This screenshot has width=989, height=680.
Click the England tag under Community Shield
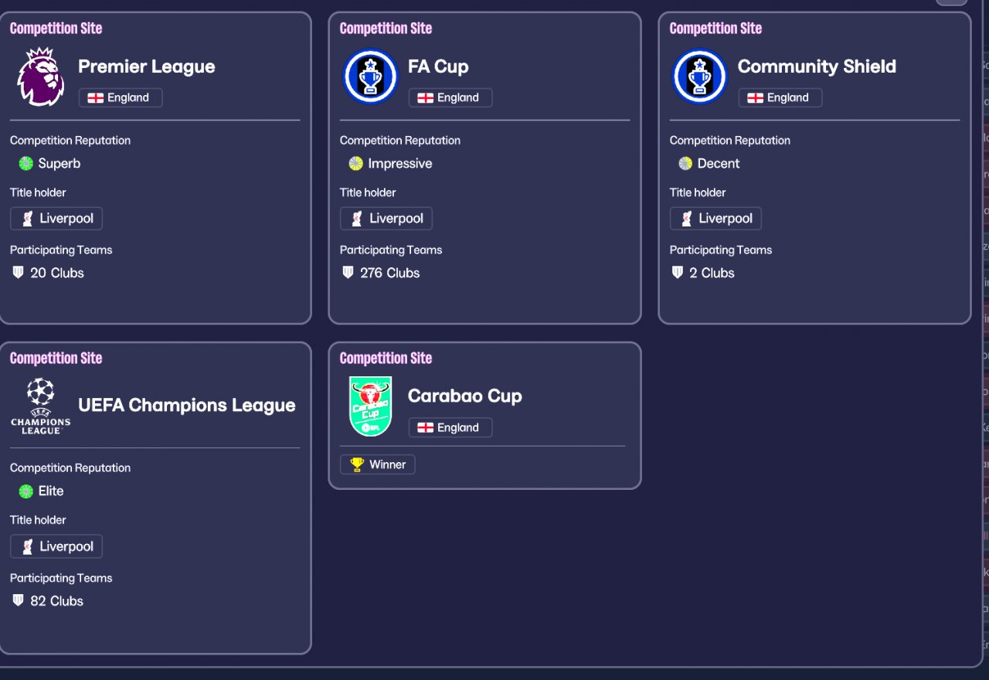click(x=780, y=97)
